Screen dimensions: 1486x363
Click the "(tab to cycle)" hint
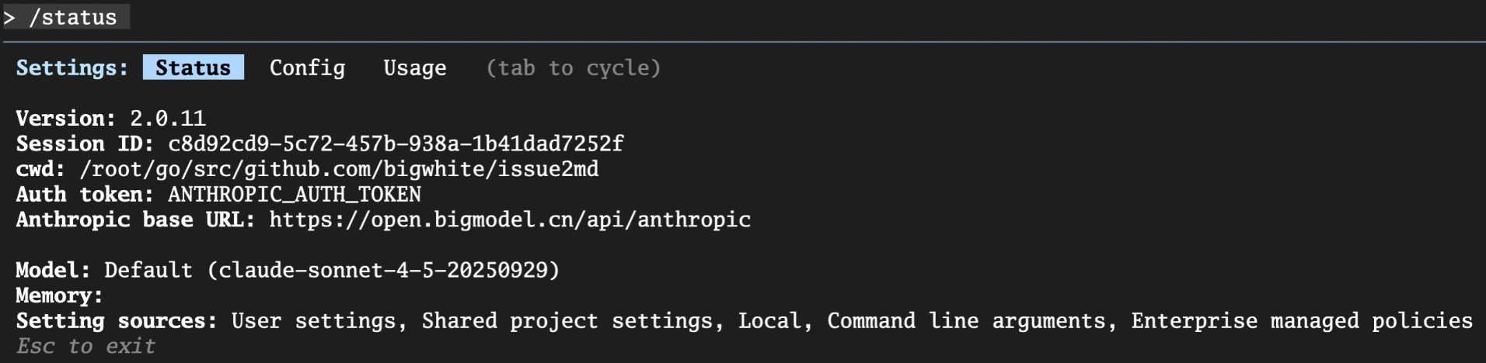coord(574,68)
